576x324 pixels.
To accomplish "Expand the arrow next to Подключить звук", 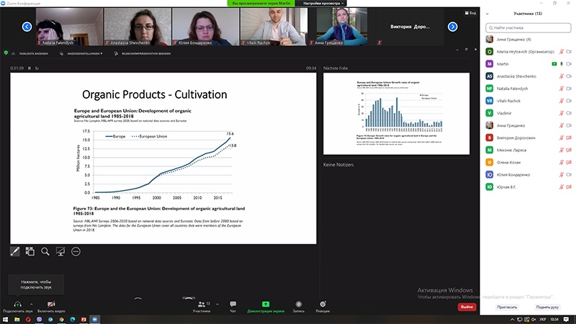I will (30, 302).
